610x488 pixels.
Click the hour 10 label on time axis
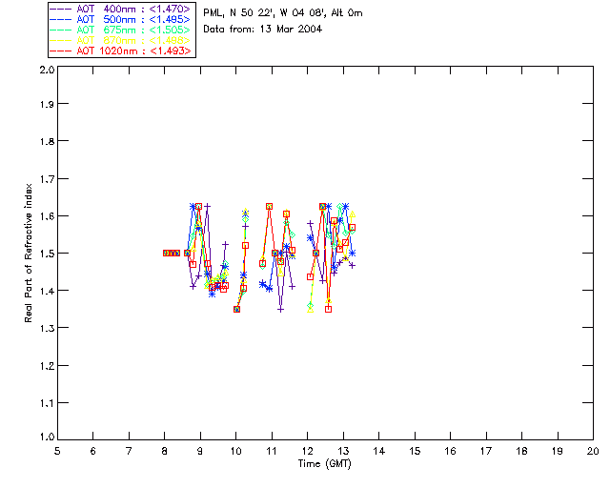[235, 451]
